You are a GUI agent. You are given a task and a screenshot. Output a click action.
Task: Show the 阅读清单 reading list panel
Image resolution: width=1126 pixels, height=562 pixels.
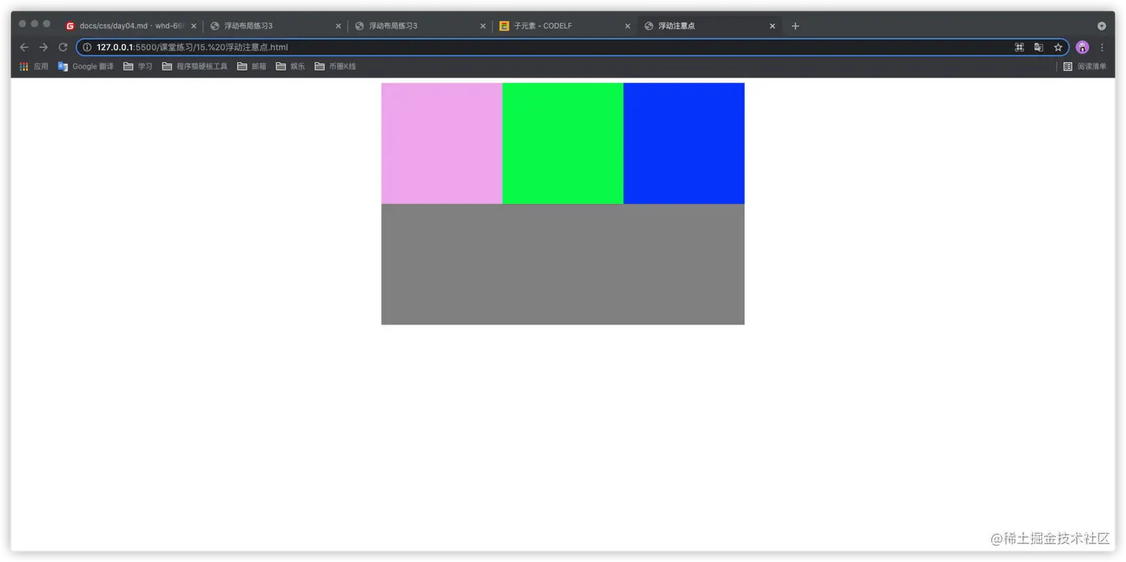tap(1091, 66)
